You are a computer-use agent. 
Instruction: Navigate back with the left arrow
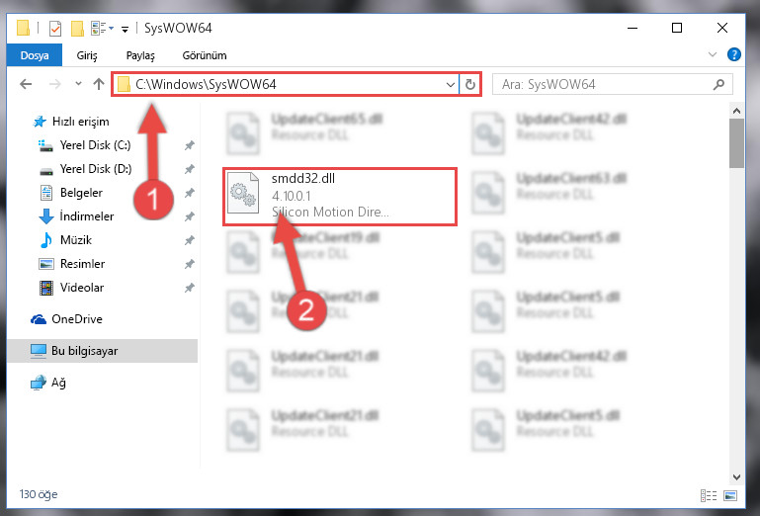pos(26,84)
